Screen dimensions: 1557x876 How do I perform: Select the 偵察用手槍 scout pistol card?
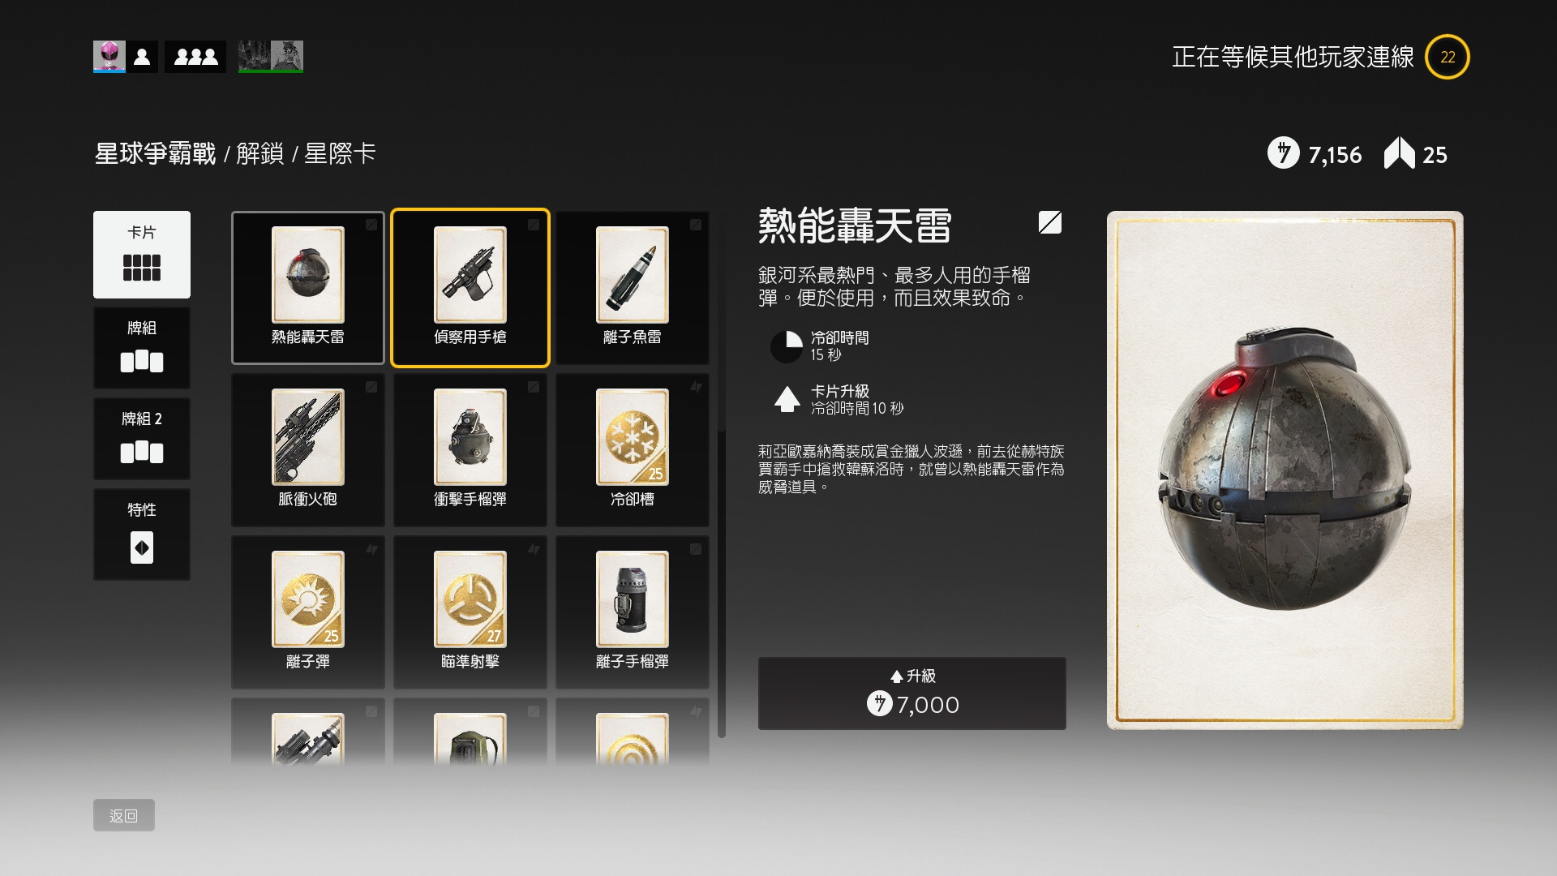click(470, 288)
